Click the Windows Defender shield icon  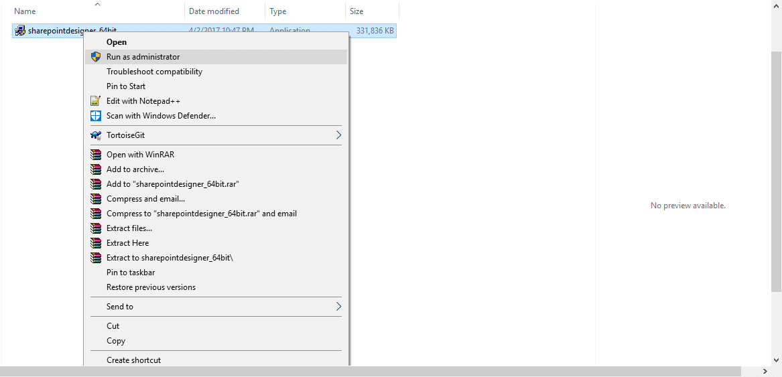96,116
